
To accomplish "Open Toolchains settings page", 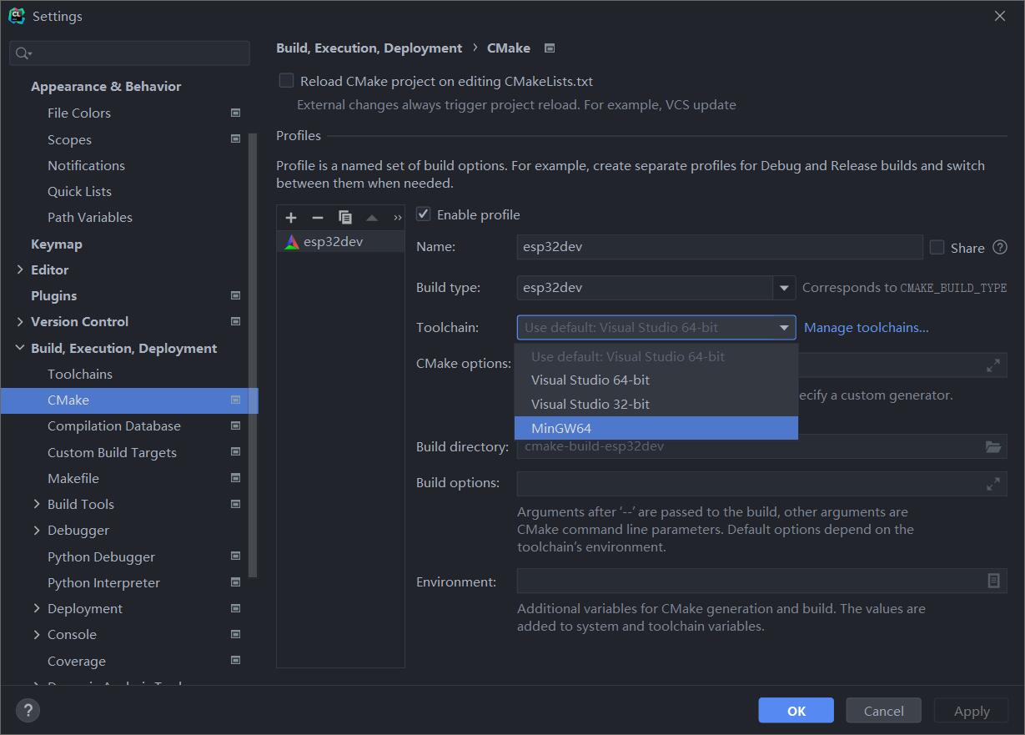I will [x=80, y=374].
